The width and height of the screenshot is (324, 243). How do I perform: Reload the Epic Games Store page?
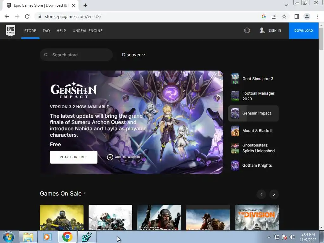tap(27, 16)
